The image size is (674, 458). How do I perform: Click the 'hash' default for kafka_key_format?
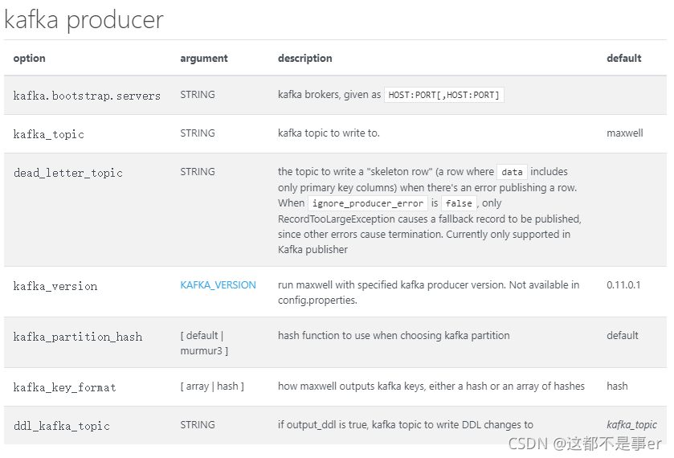(x=617, y=386)
